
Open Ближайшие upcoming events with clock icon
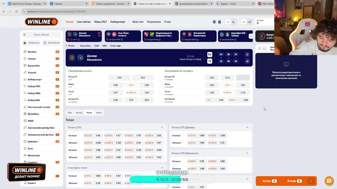coord(52,43)
